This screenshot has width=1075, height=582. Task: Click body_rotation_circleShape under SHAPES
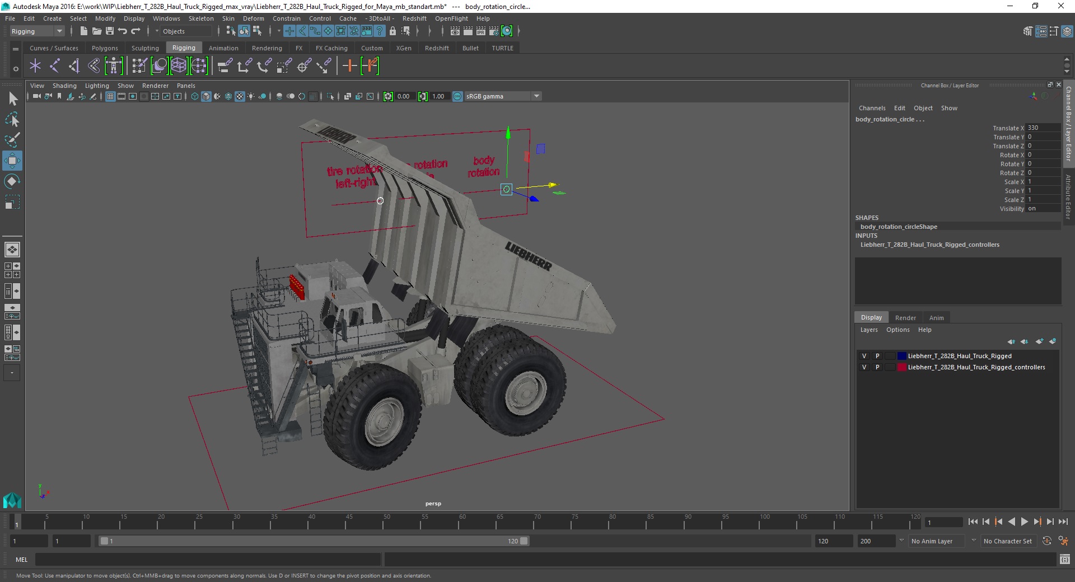[899, 227]
